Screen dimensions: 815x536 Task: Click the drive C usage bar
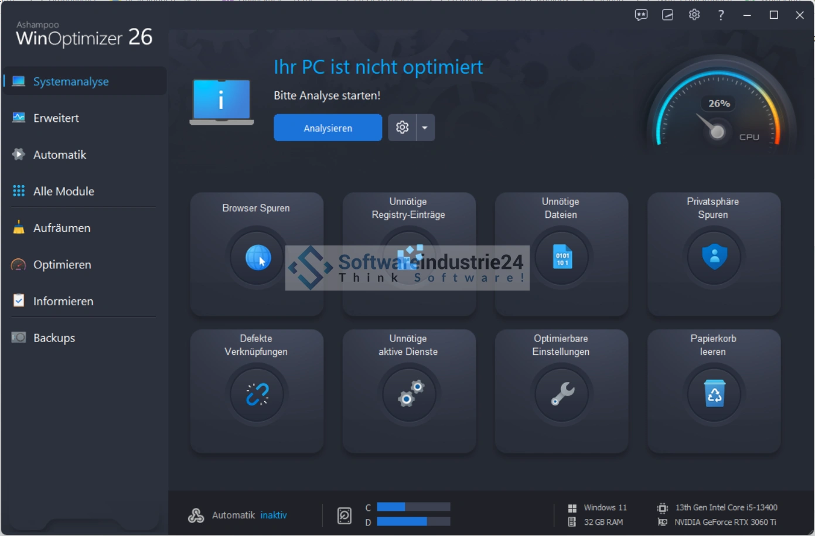[x=413, y=507]
